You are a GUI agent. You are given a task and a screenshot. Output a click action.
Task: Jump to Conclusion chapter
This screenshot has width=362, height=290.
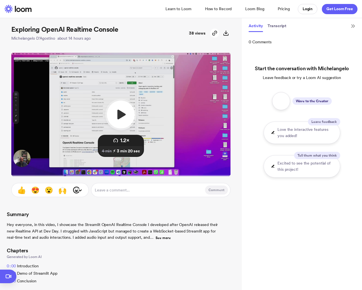click(x=27, y=281)
